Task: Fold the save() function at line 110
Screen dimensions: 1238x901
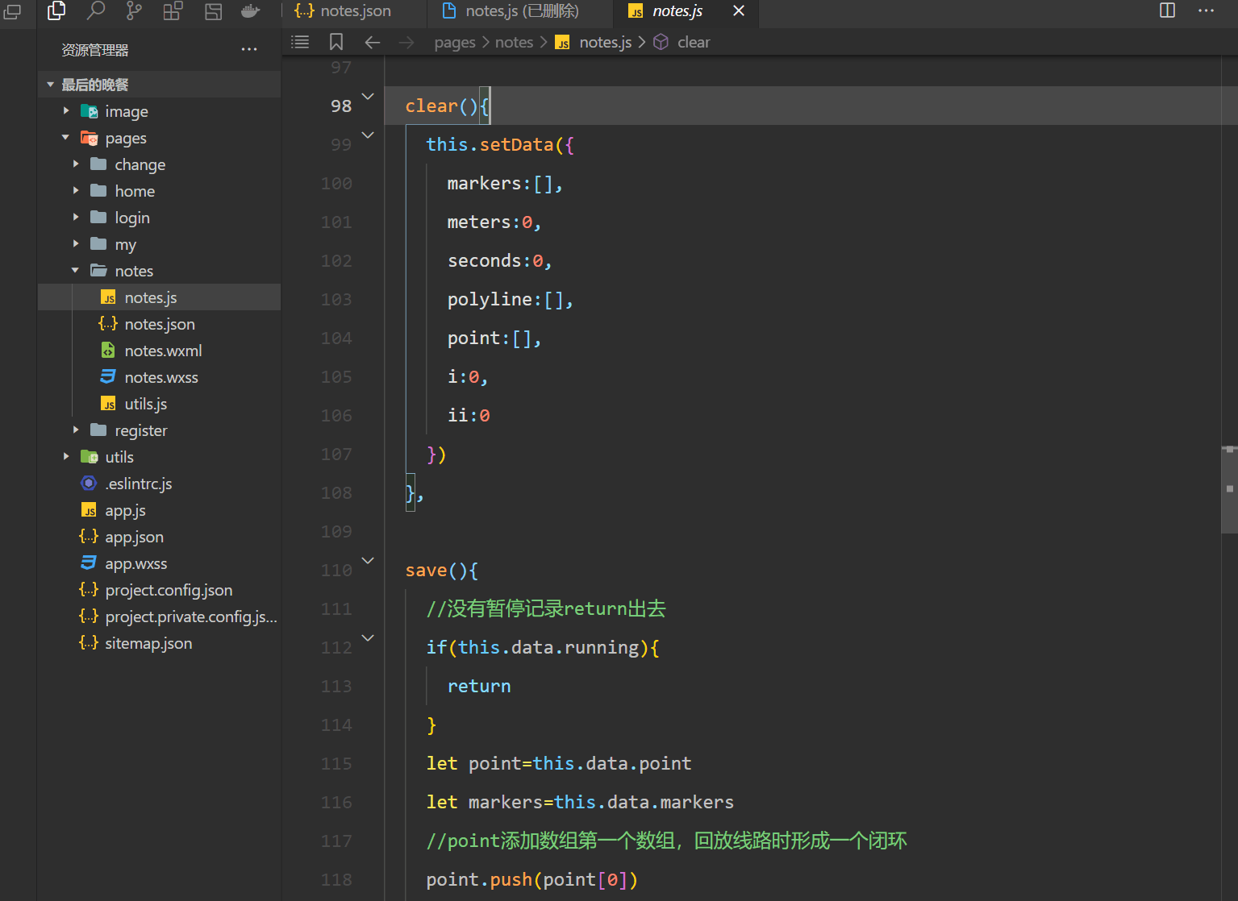Action: pos(368,561)
